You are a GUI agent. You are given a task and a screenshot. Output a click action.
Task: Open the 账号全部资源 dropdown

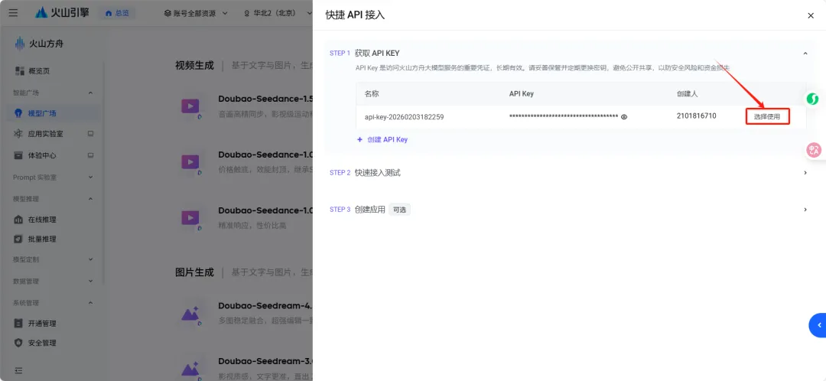(x=196, y=13)
